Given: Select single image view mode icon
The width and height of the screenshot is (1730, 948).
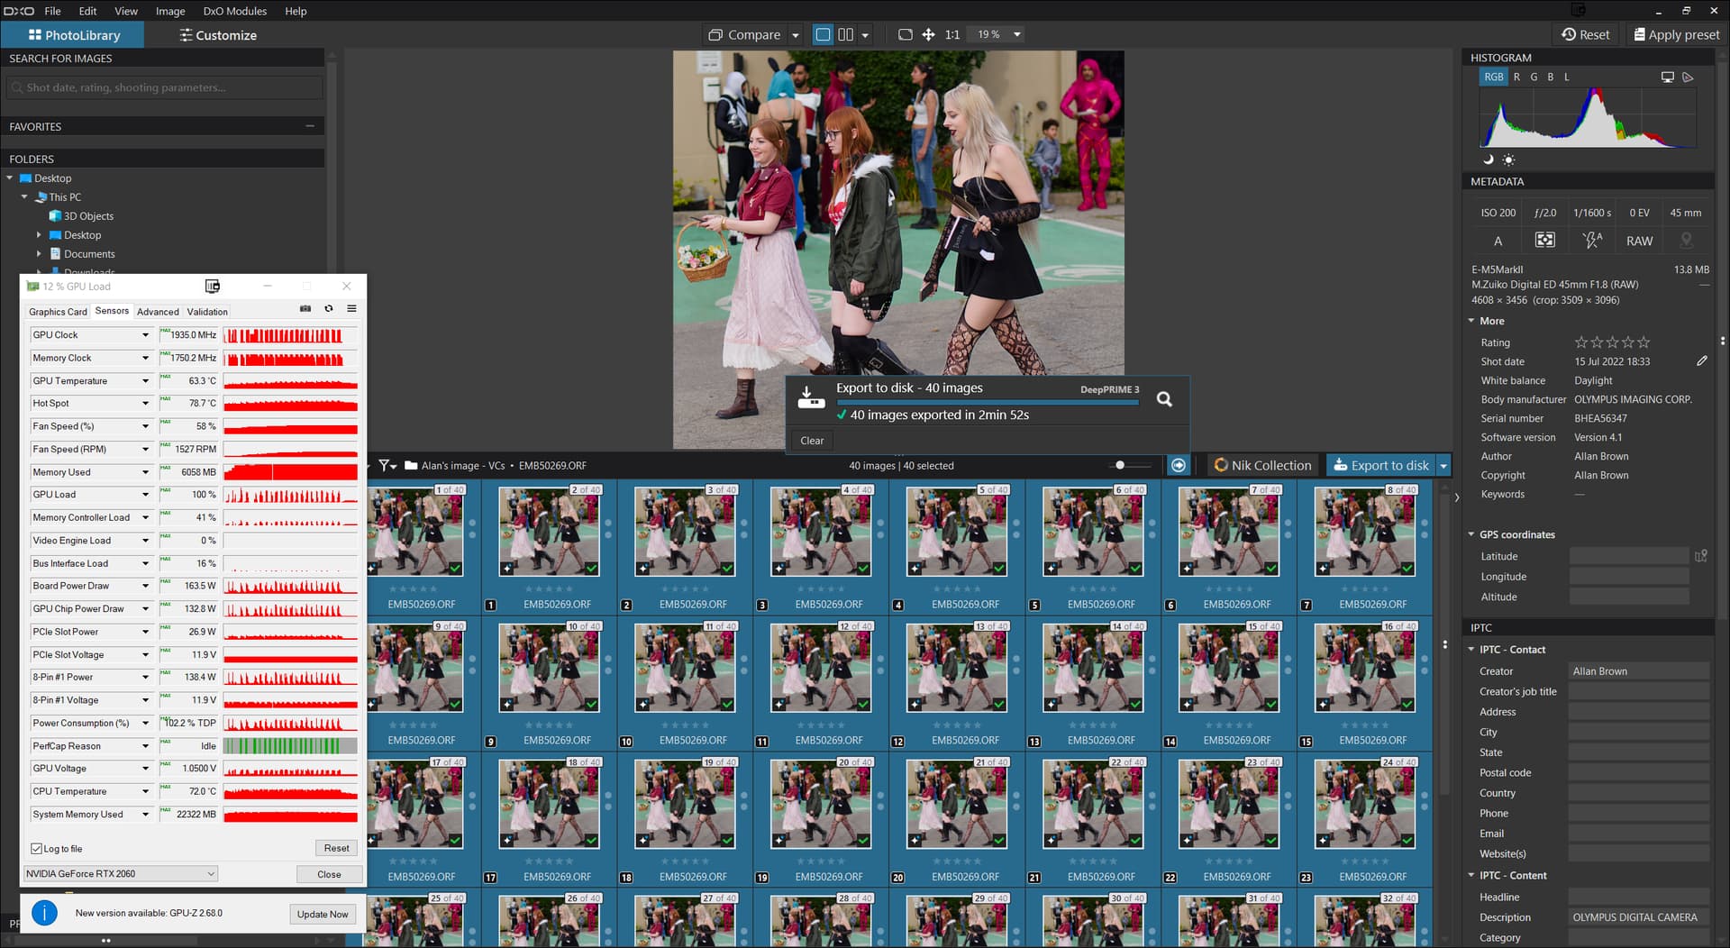Looking at the screenshot, I should click(x=823, y=35).
